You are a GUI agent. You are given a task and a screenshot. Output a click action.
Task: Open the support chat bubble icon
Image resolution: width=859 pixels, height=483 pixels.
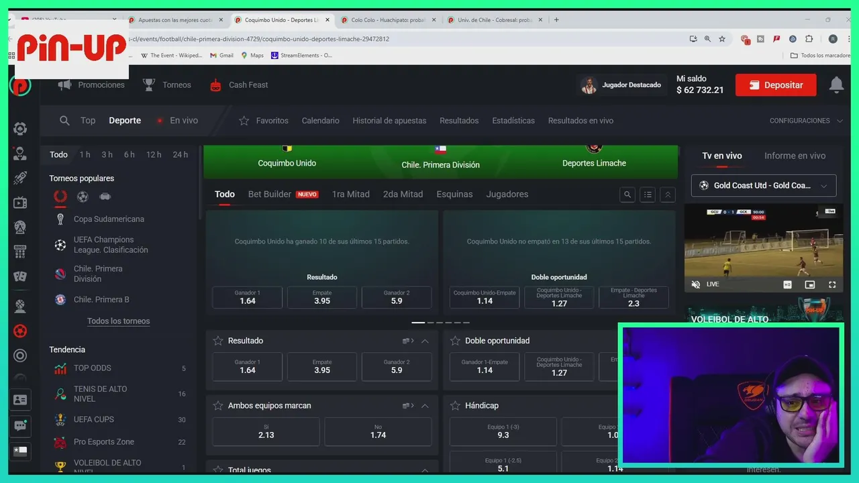(x=20, y=425)
